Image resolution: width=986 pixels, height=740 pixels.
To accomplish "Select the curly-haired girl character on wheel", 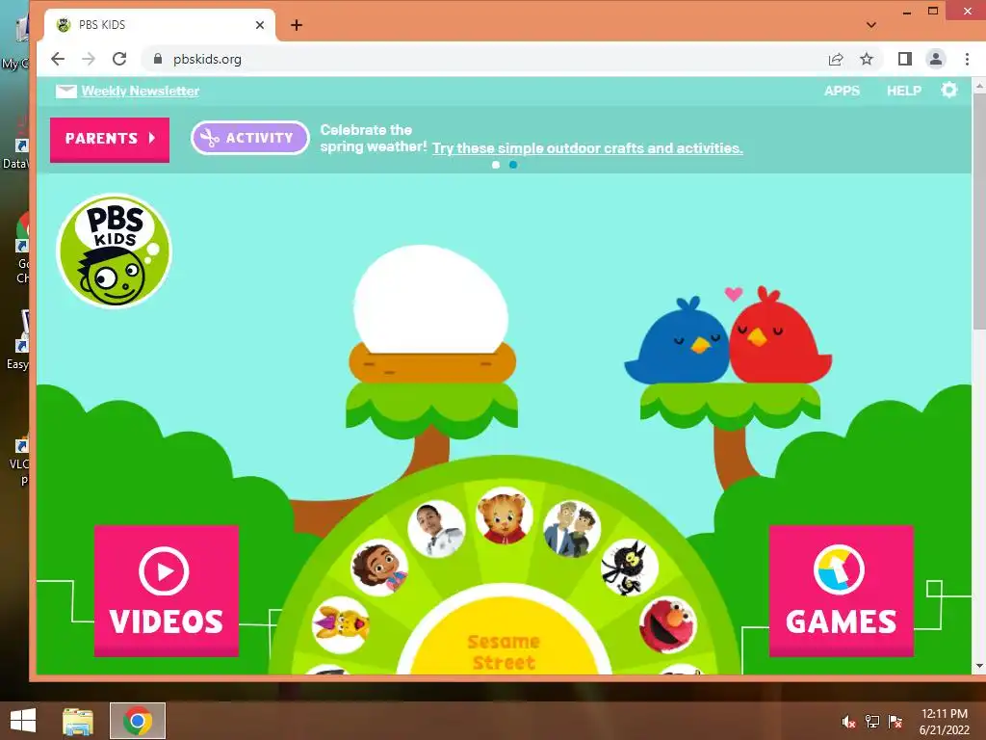I will pyautogui.click(x=379, y=567).
